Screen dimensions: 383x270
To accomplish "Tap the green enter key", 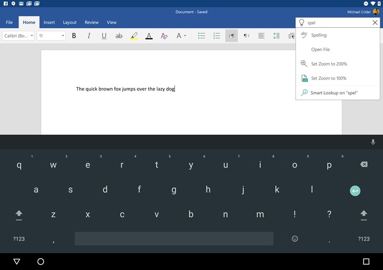I will coord(355,191).
